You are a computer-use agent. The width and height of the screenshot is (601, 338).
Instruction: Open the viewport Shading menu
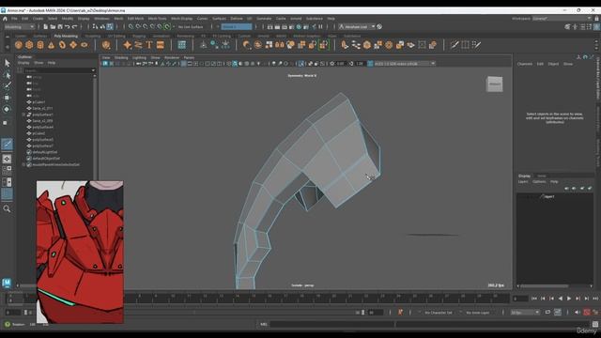tap(121, 58)
